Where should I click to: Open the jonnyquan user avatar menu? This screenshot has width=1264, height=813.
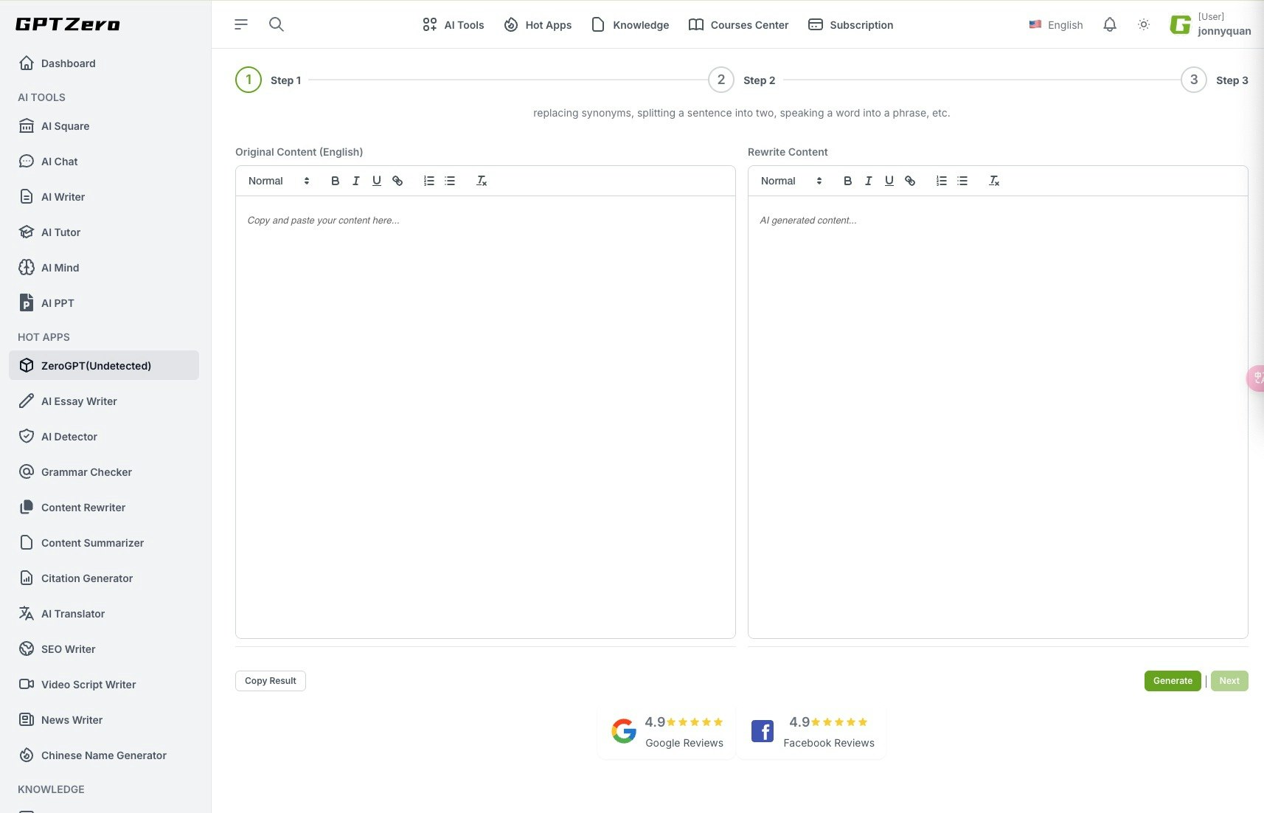tap(1210, 24)
